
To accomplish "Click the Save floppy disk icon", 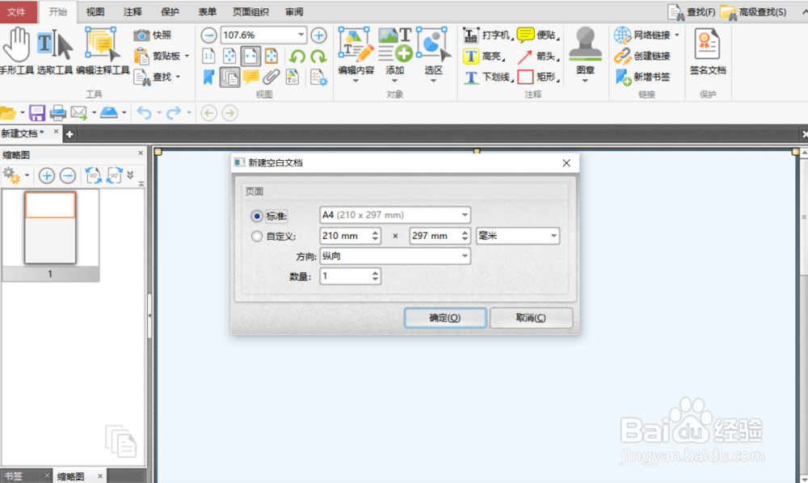I will (37, 113).
